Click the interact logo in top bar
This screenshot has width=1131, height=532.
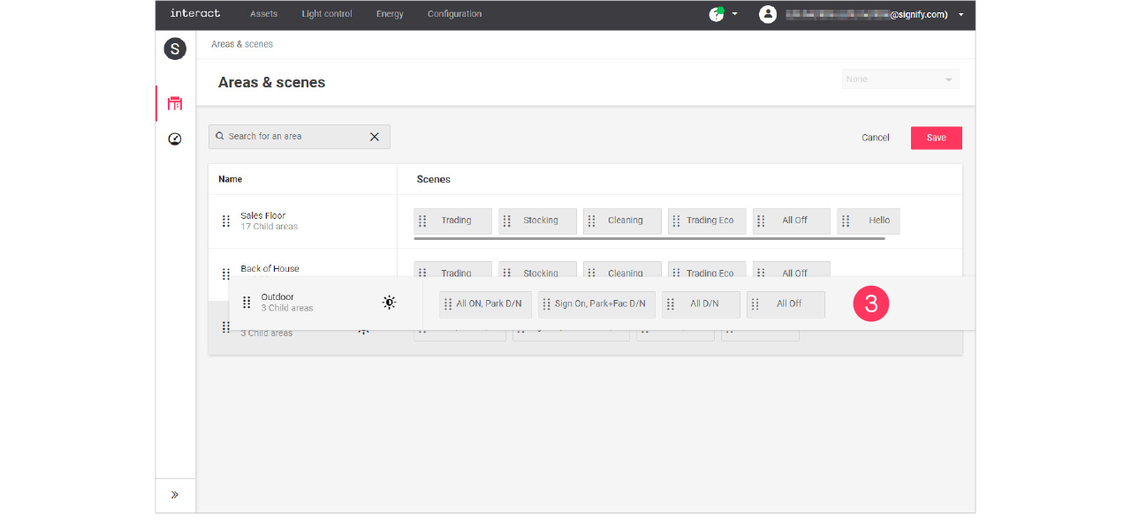194,13
